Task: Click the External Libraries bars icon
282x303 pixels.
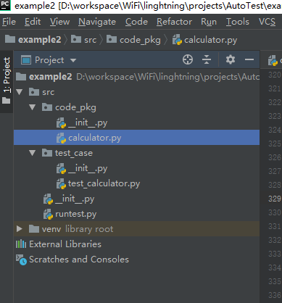Action: coord(21,244)
